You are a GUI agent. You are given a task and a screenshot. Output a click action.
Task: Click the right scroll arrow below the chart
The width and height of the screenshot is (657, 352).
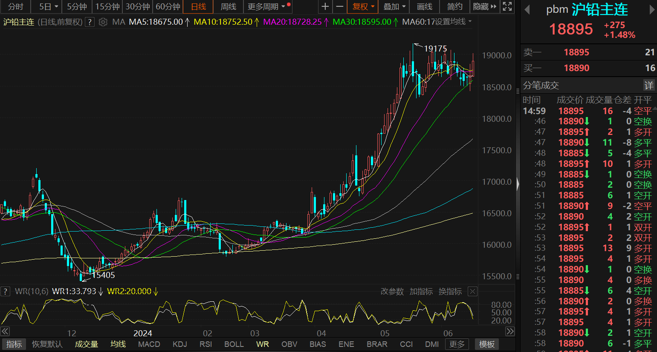[510, 331]
